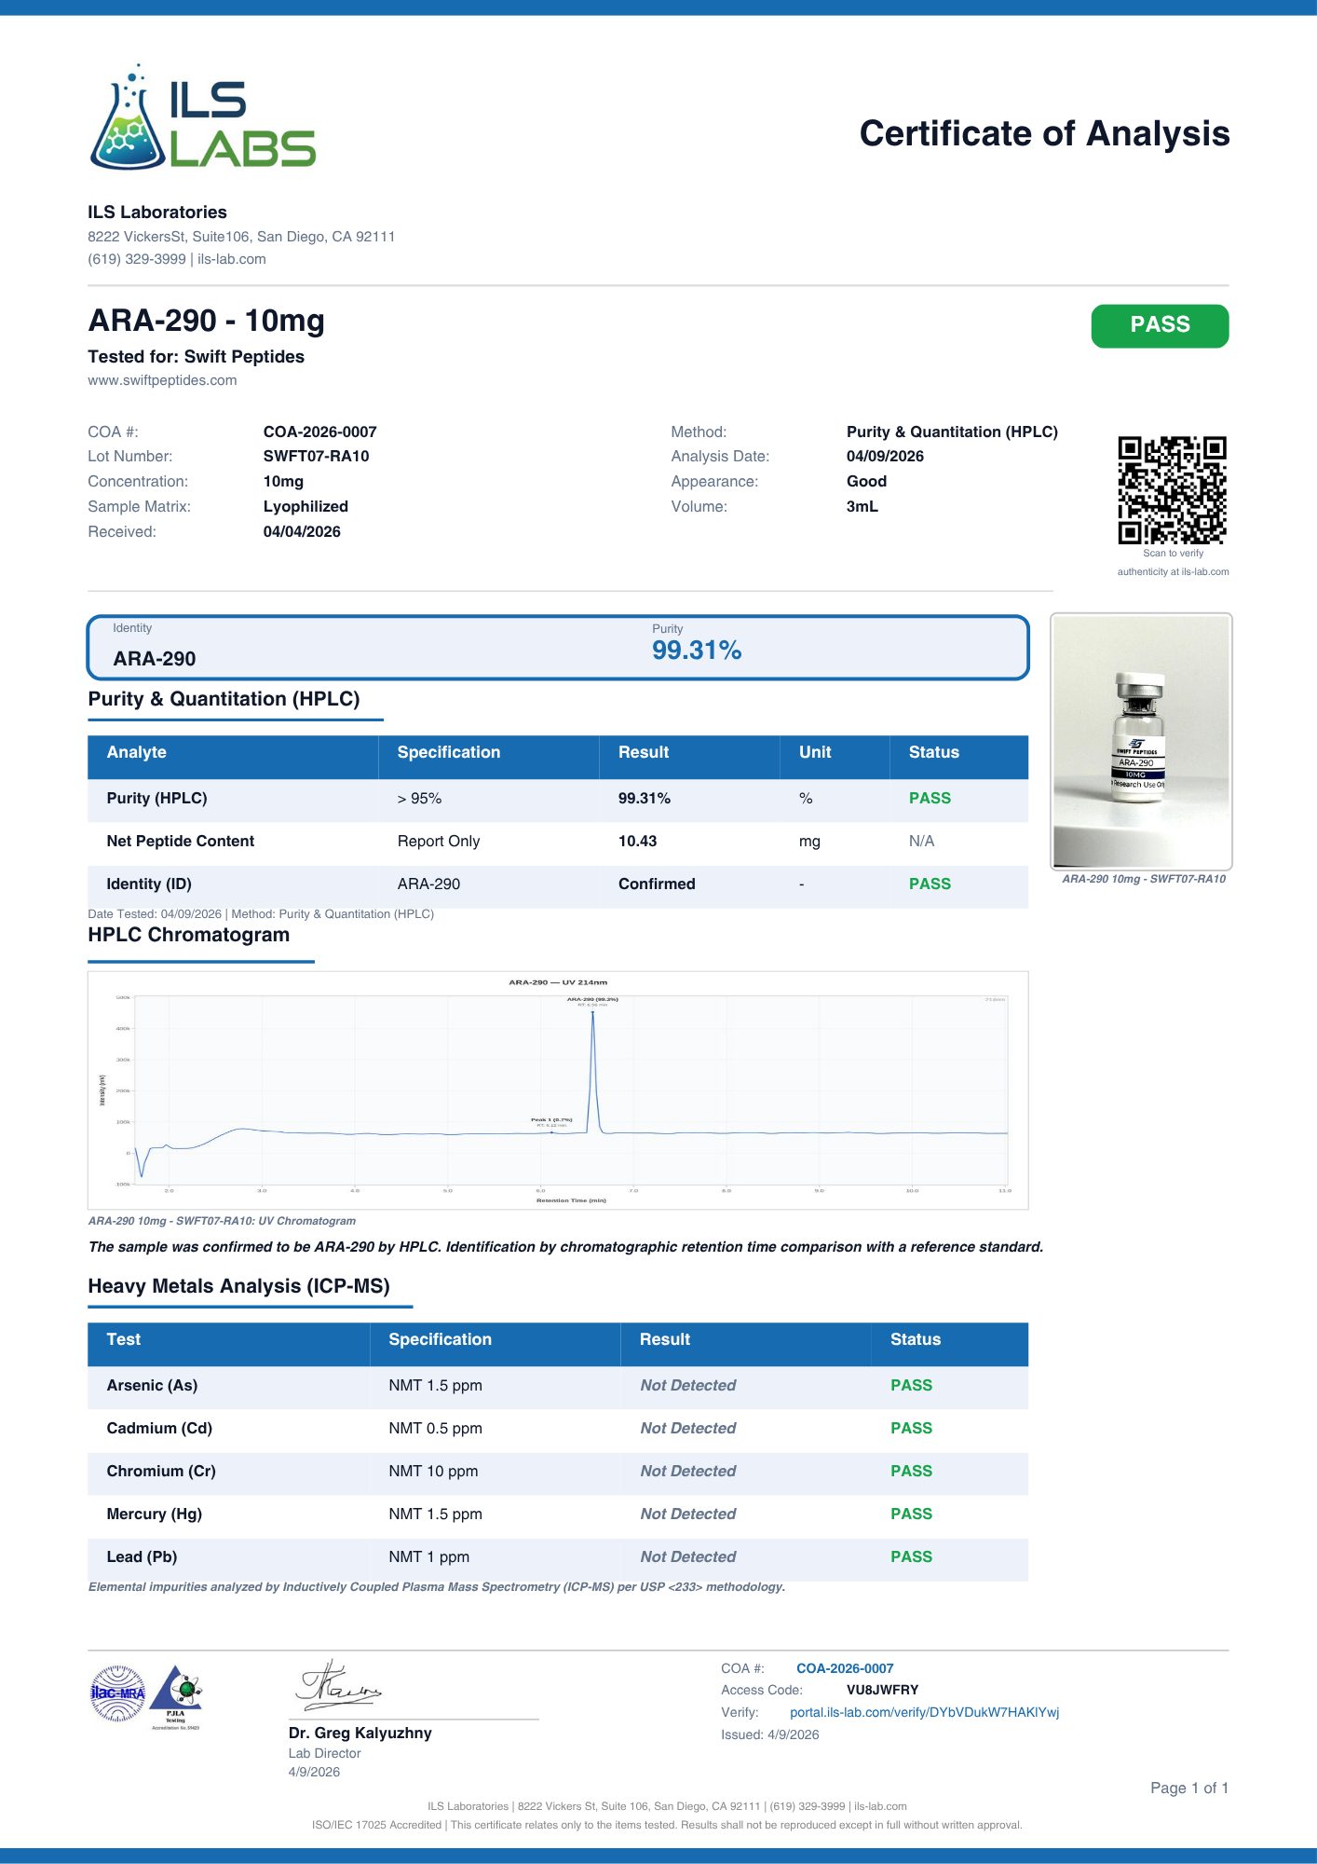
Task: Click Dr. Greg Kalyuzhny's signature
Action: (337, 1685)
